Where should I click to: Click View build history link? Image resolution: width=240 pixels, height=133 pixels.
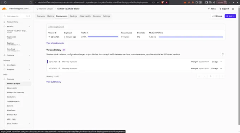pos(54,82)
